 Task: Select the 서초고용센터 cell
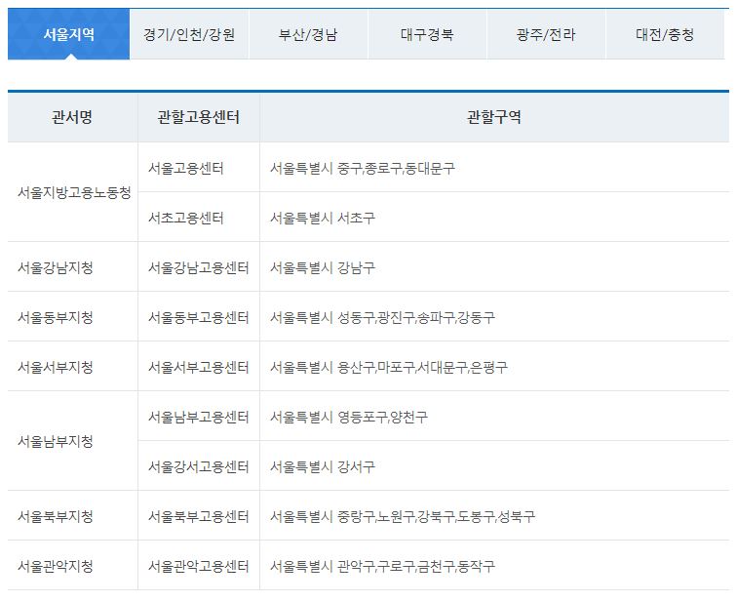(198, 218)
